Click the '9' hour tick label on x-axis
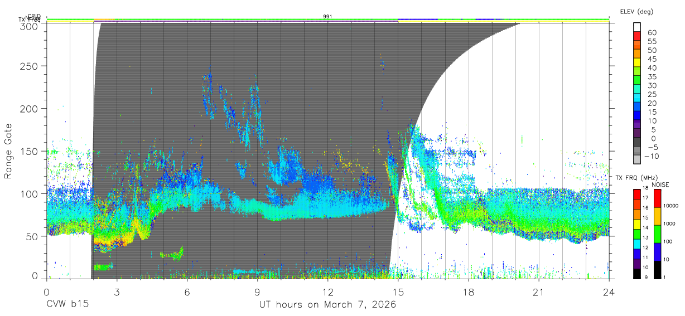Image resolution: width=685 pixels, height=316 pixels. click(x=257, y=292)
